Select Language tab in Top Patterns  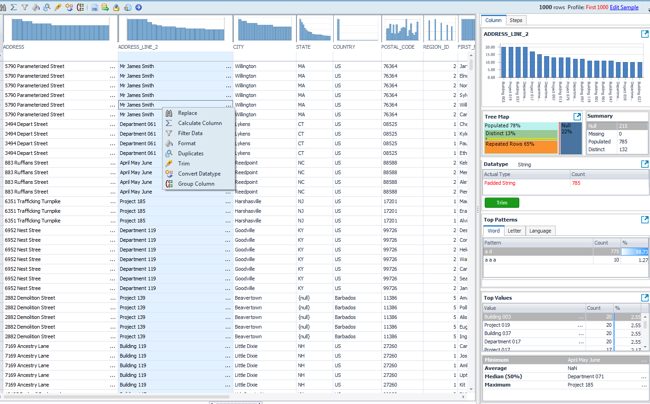tap(540, 230)
